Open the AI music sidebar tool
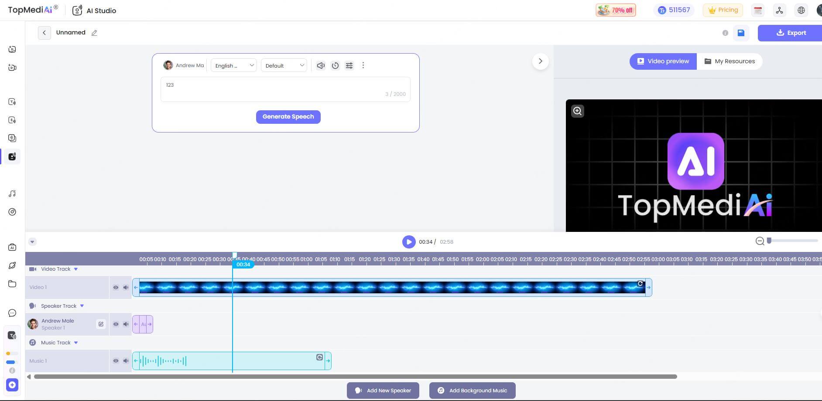This screenshot has height=401, width=822. [x=12, y=194]
